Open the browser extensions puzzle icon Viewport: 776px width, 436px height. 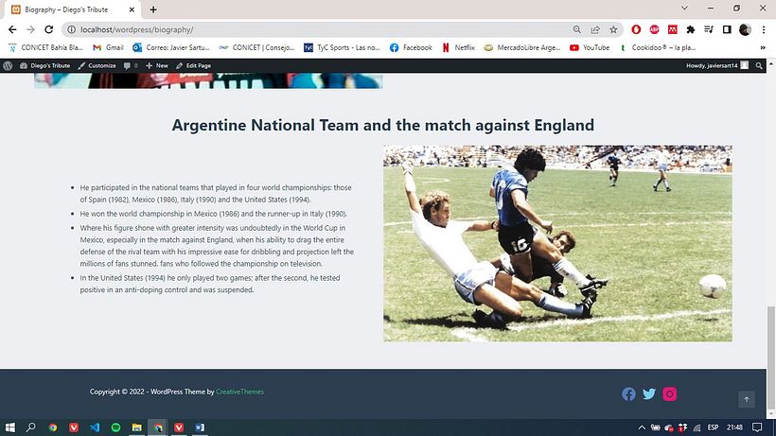(x=690, y=29)
